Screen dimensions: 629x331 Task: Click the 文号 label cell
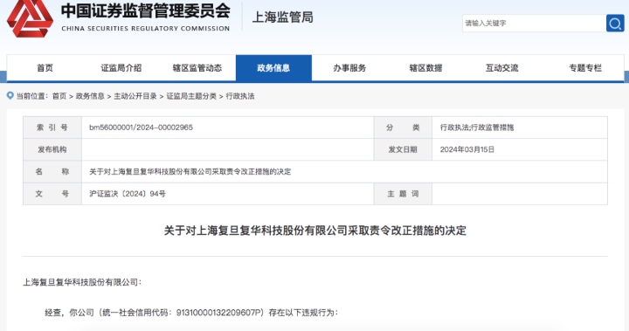52,194
